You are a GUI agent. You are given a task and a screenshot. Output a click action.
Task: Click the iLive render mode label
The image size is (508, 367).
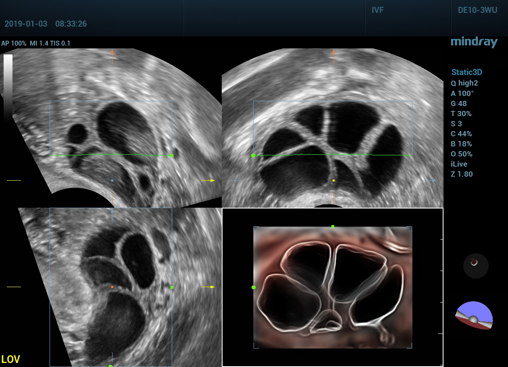(x=459, y=164)
